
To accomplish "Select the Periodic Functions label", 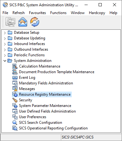I will tap(29, 55).
